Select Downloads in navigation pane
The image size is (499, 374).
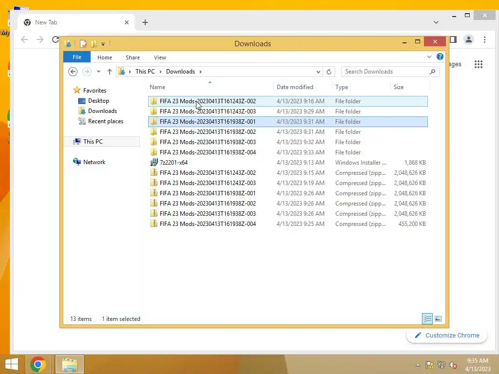102,111
